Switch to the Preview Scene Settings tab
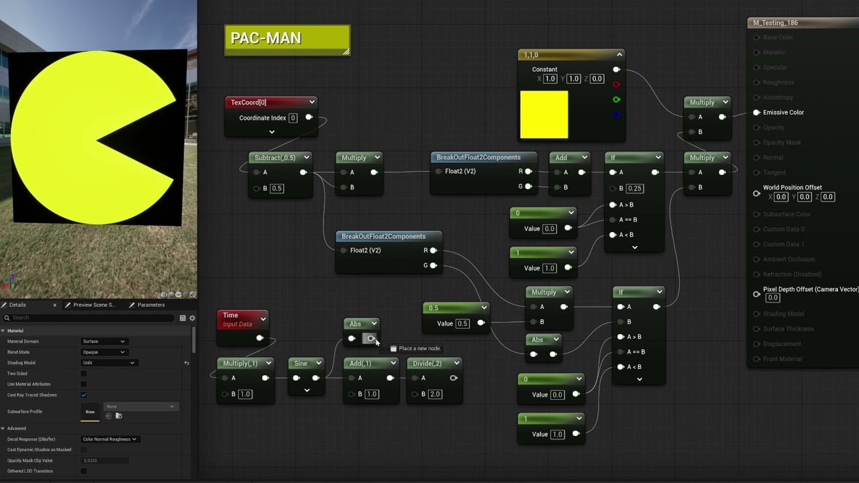The image size is (859, 483). coord(94,305)
